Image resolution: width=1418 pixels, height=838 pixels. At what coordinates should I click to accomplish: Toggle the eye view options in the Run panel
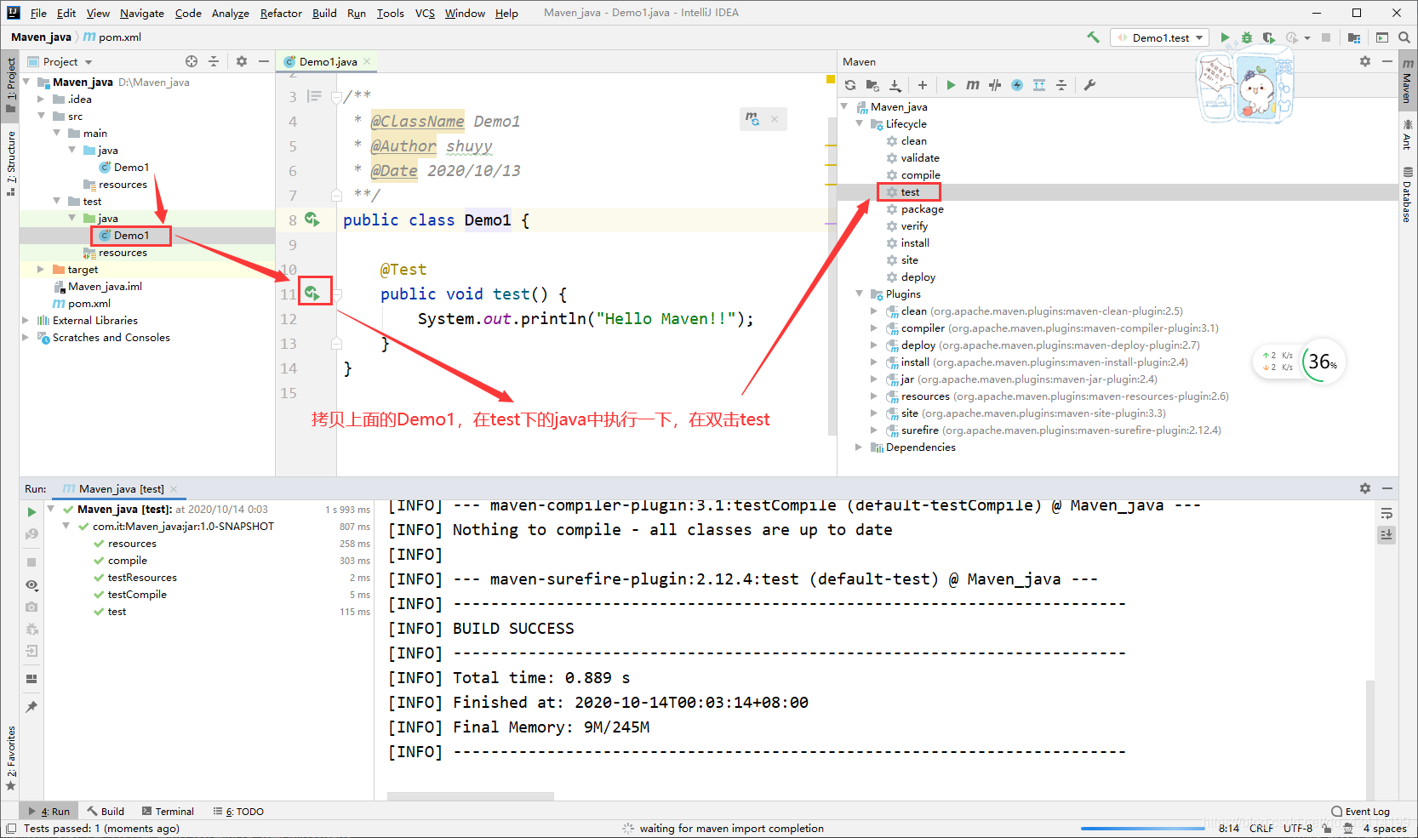click(x=31, y=585)
